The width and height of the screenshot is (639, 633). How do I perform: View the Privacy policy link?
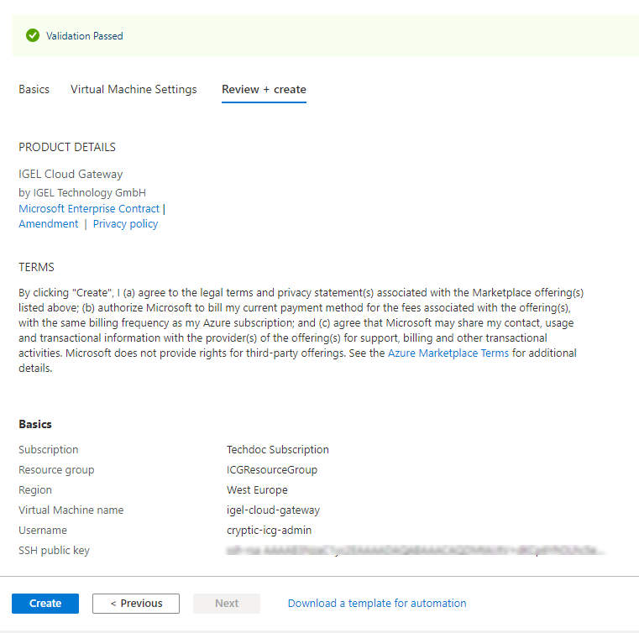125,224
